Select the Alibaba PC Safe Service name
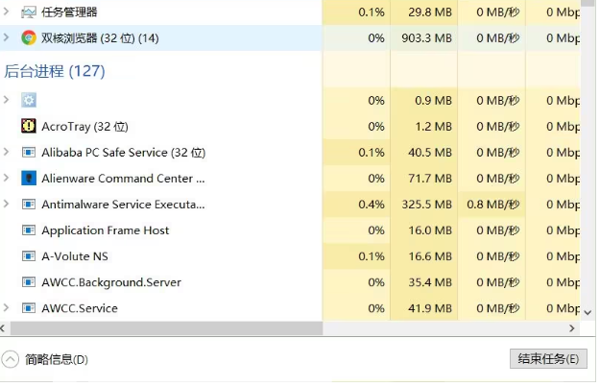 pyautogui.click(x=124, y=153)
